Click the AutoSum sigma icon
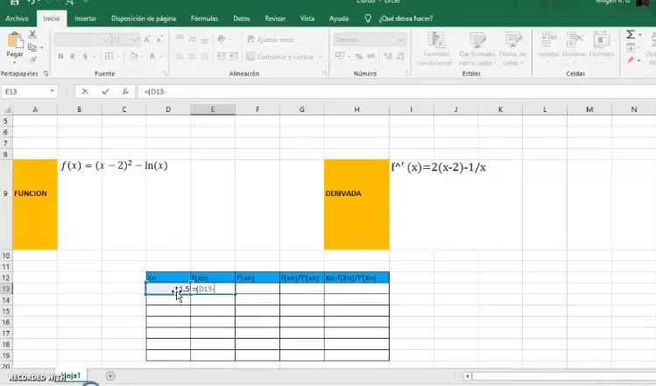The width and height of the screenshot is (656, 386). pyautogui.click(x=631, y=35)
